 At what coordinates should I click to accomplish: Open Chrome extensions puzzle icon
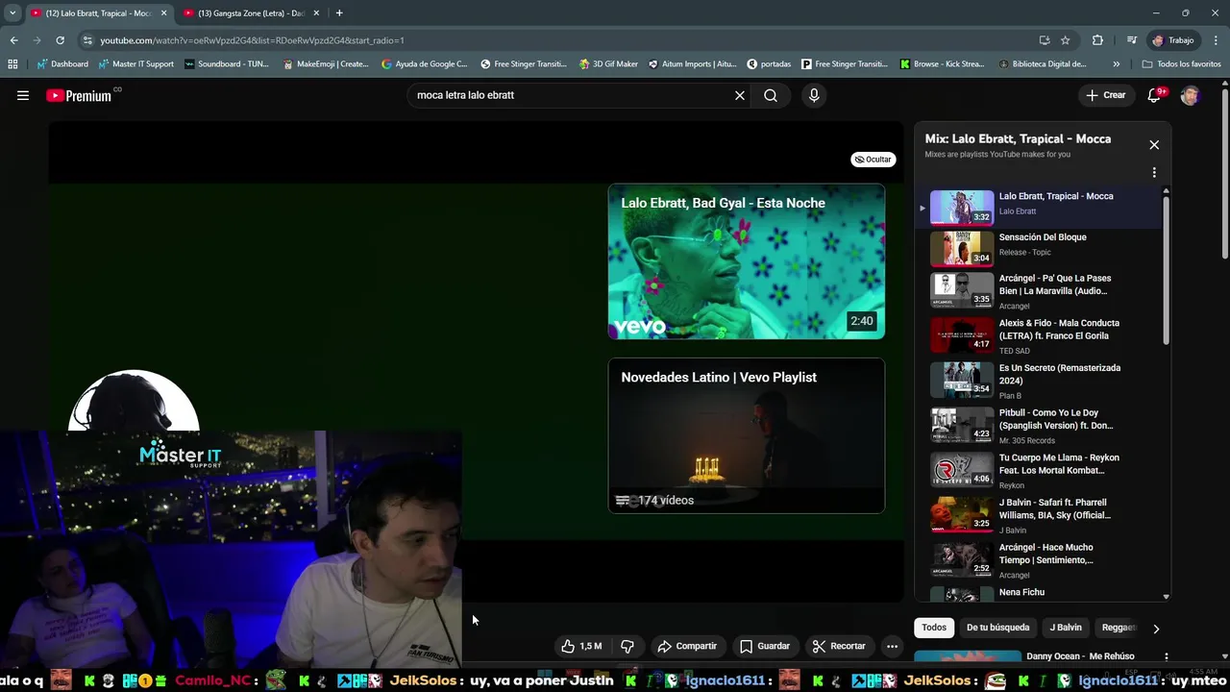1097,40
